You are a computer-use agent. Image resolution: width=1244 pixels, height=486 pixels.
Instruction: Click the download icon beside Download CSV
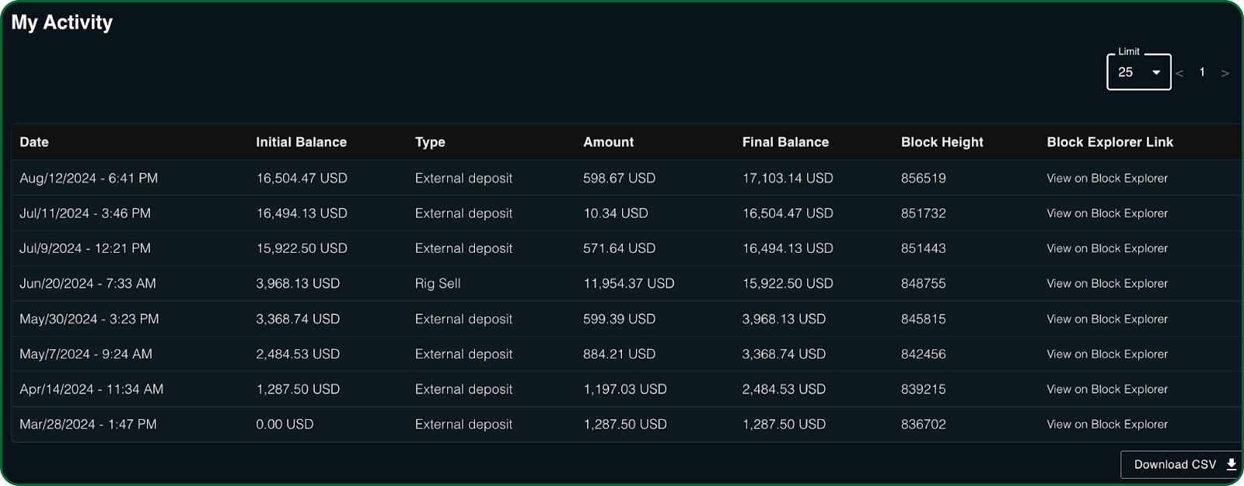point(1232,464)
